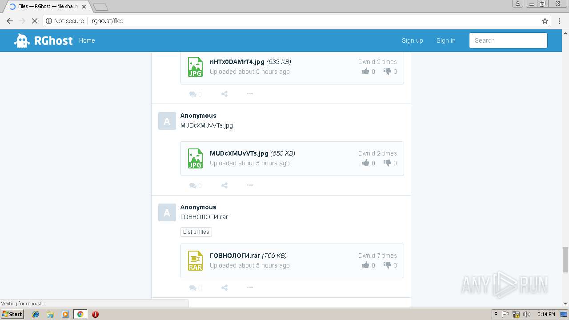The width and height of the screenshot is (569, 320).
Task: Open comments under MUDcXMUvVTs.jpg post
Action: click(x=195, y=185)
